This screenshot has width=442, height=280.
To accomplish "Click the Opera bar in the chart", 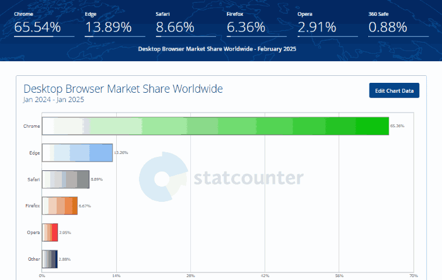I will 50,232.
